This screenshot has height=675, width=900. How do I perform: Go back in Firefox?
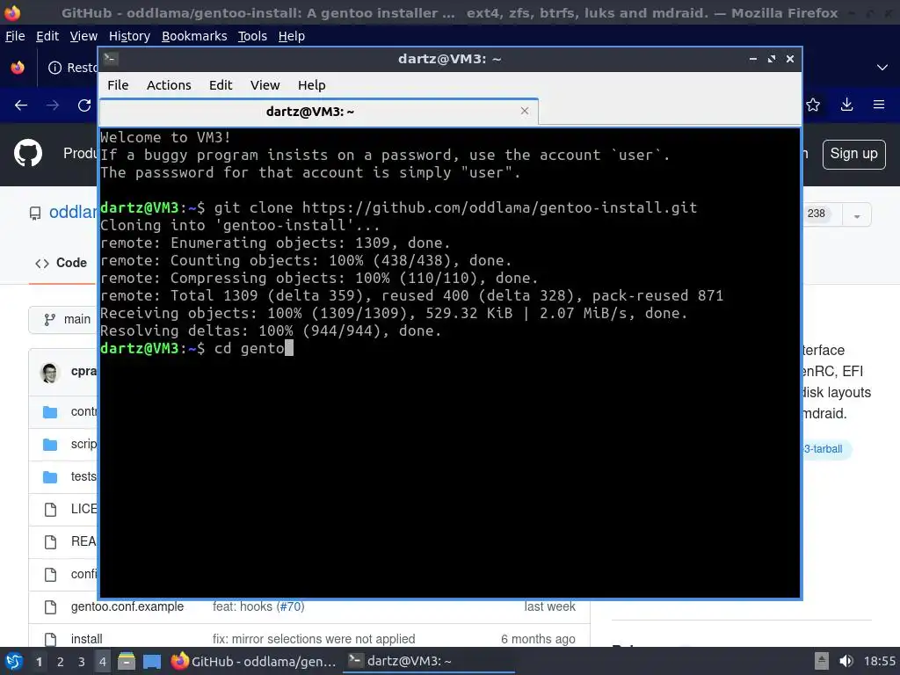pyautogui.click(x=21, y=105)
